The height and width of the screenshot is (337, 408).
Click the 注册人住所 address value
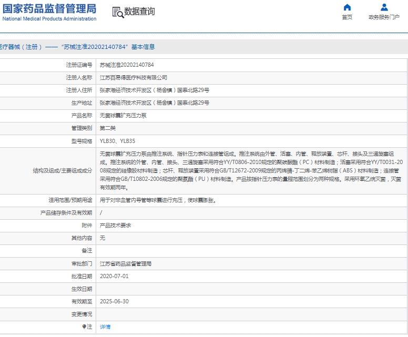[155, 90]
